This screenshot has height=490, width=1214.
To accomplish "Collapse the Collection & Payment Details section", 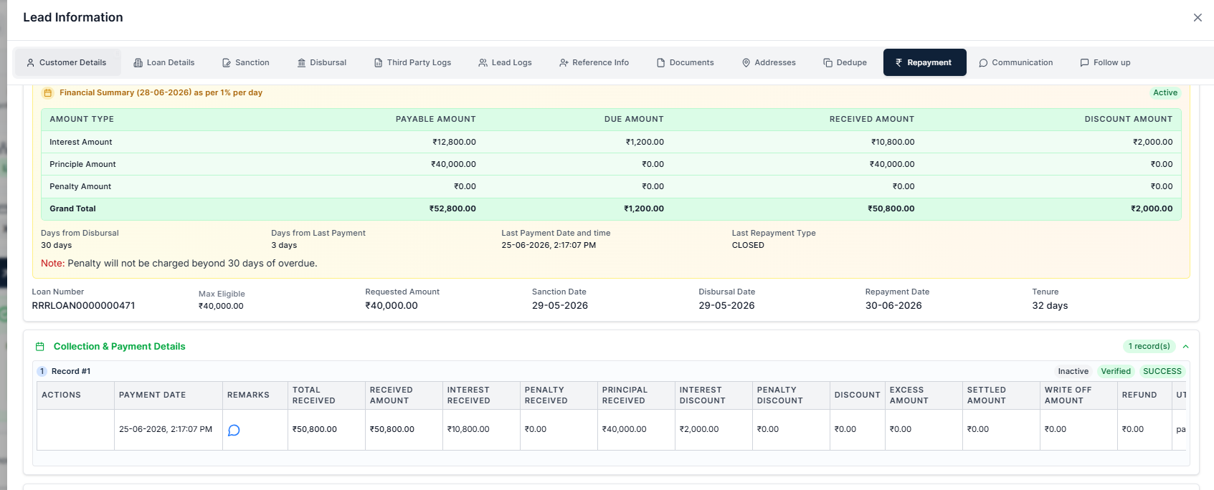I will 1186,347.
